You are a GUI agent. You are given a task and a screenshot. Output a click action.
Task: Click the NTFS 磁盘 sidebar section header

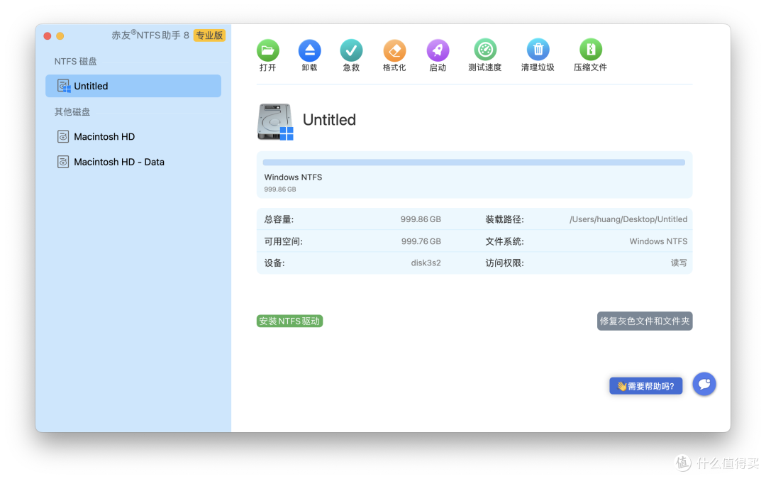pos(75,61)
